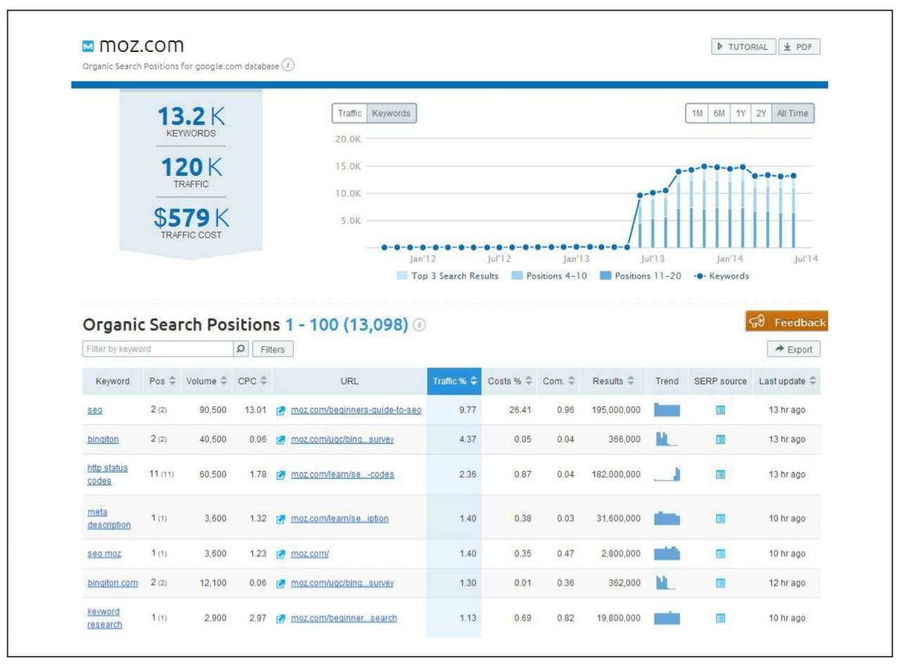900x664 pixels.
Task: Sort table by Volume column
Action: coord(207,382)
